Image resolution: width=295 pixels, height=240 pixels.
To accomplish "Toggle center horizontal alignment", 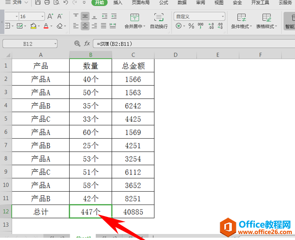I will click(85, 26).
